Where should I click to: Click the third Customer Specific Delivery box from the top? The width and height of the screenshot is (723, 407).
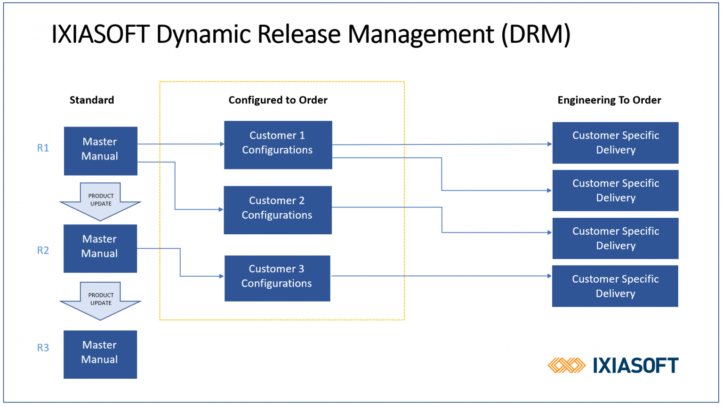616,239
